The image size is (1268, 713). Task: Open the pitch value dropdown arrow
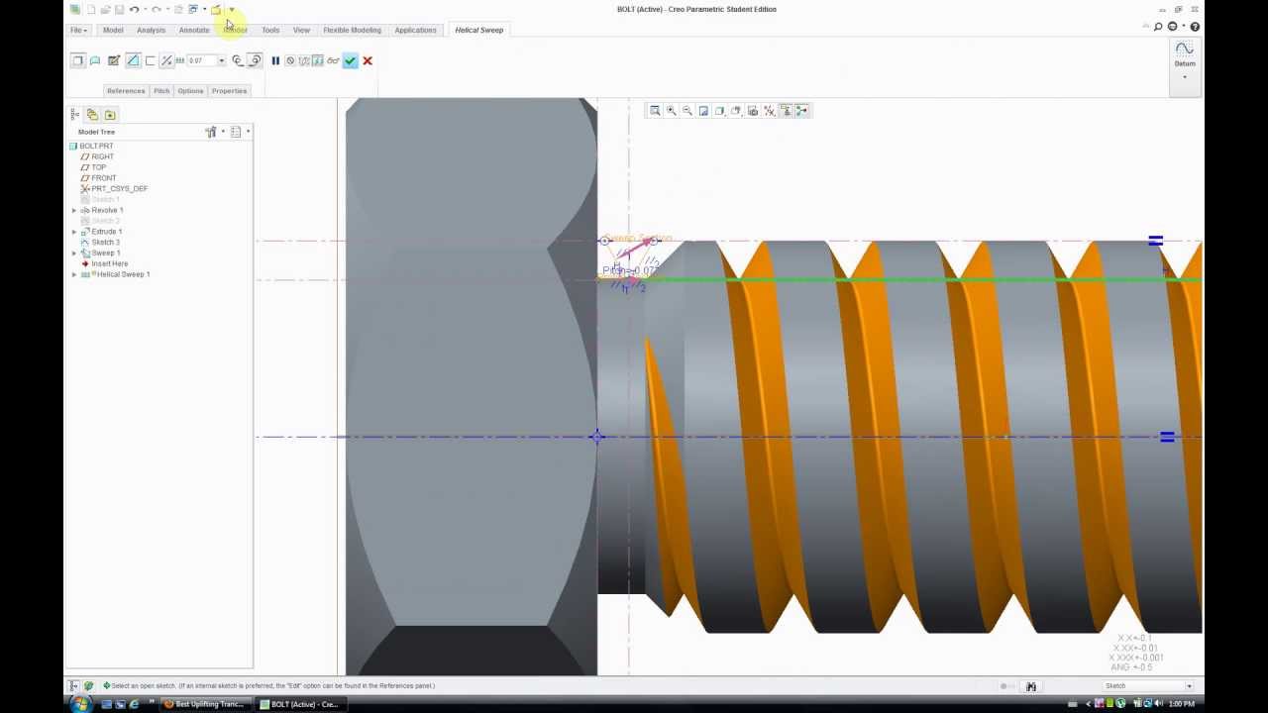[221, 60]
